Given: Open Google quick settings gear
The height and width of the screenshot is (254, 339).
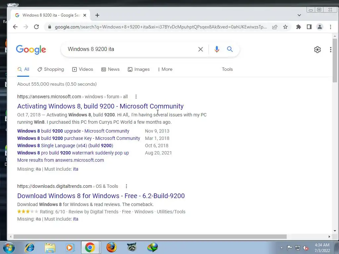Looking at the screenshot, I should pyautogui.click(x=317, y=50).
